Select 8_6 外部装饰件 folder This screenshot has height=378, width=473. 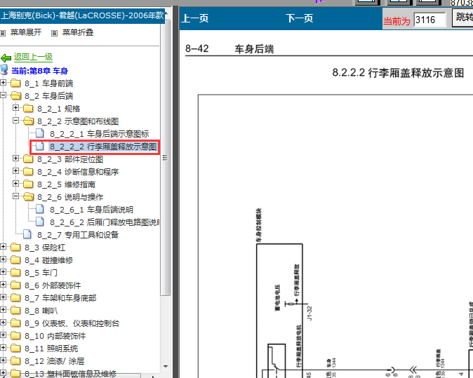click(53, 285)
